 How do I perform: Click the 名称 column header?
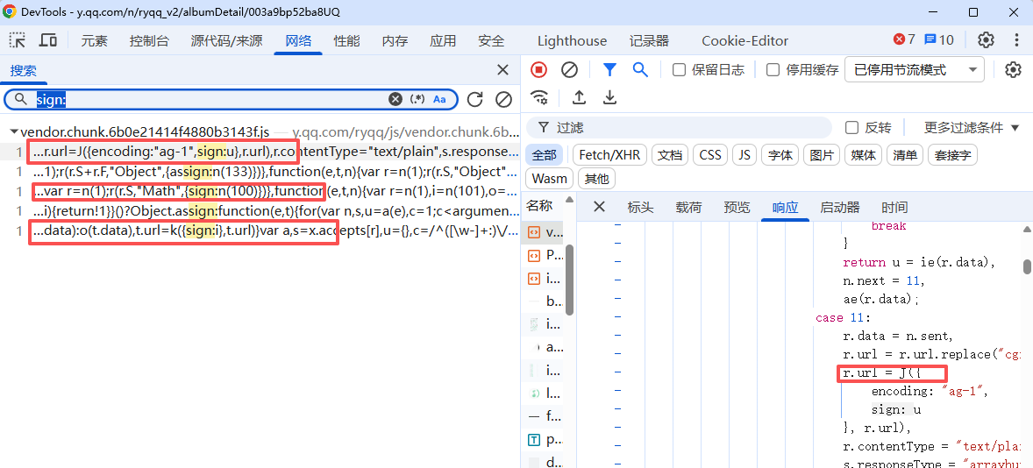pyautogui.click(x=539, y=206)
